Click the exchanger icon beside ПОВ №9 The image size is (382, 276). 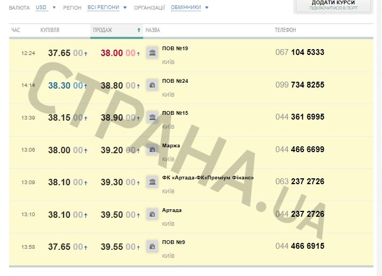click(x=152, y=247)
